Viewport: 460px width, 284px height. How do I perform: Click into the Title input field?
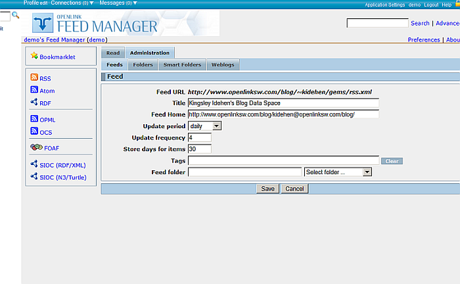coord(283,103)
